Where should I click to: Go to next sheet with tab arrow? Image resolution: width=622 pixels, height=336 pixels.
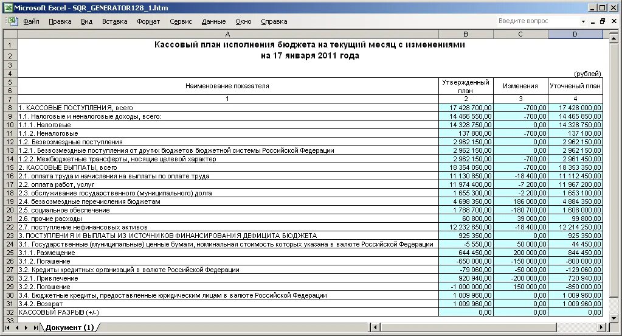click(26, 327)
